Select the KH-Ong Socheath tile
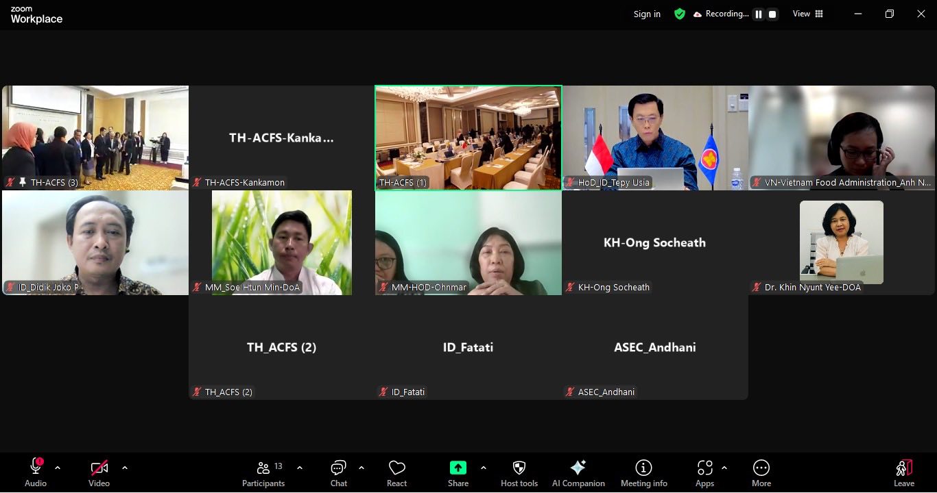 click(655, 242)
